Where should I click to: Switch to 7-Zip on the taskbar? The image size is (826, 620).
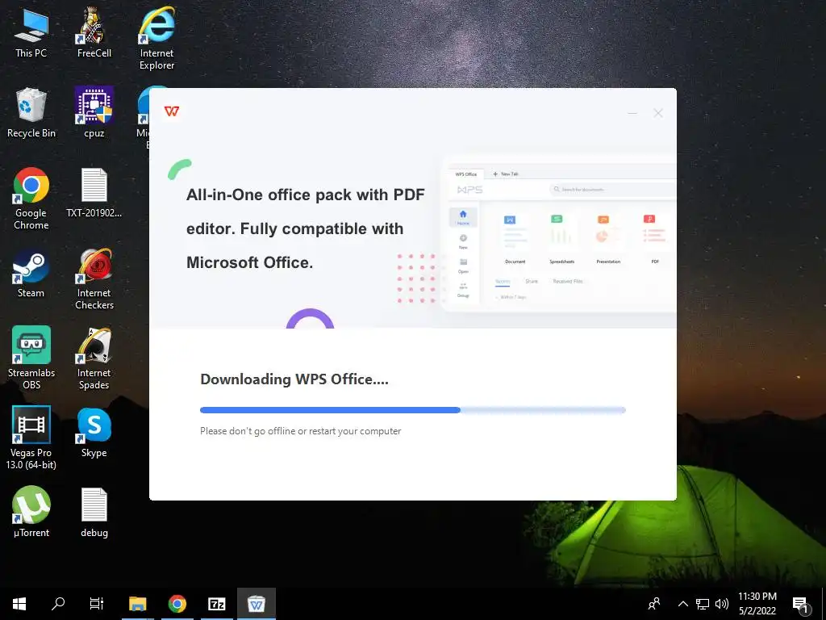tap(216, 604)
